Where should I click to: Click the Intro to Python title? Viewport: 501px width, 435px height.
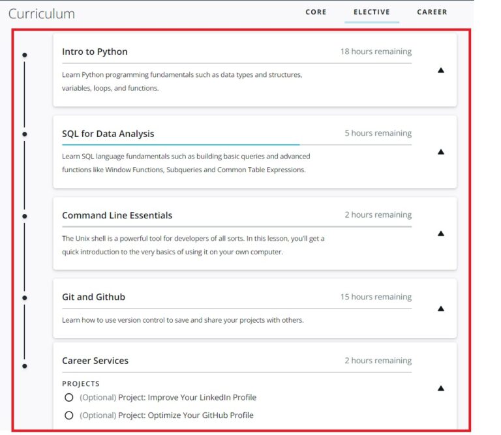pyautogui.click(x=95, y=52)
